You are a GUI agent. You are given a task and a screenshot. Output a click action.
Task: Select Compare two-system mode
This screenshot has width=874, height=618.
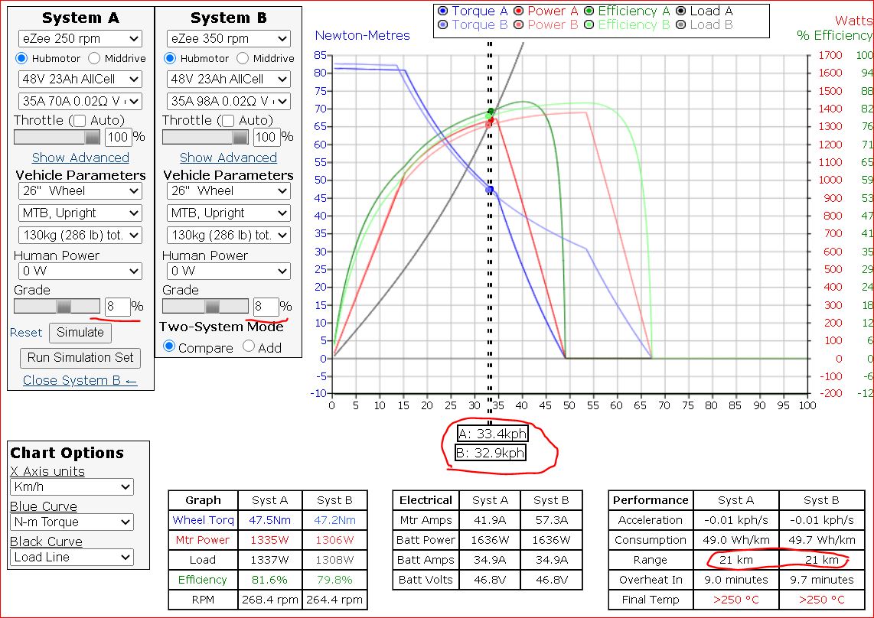coord(169,346)
